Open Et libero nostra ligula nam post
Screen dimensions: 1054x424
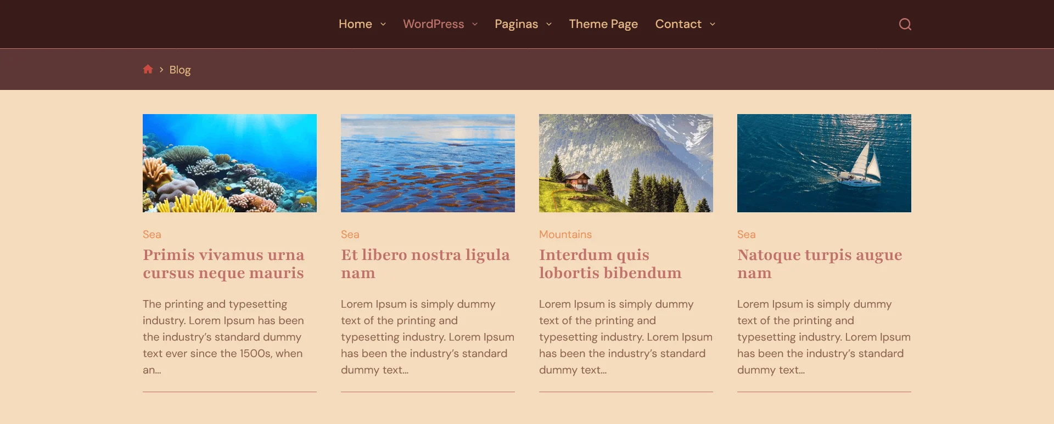tap(425, 264)
